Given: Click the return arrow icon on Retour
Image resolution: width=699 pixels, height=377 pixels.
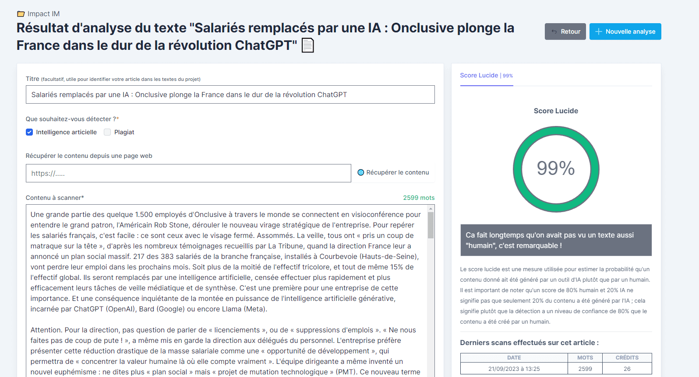Looking at the screenshot, I should (x=554, y=31).
